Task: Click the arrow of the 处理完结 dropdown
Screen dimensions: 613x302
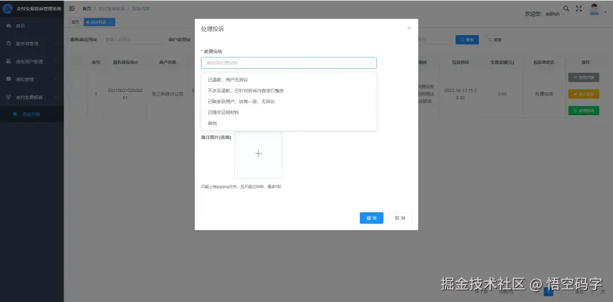Action: click(371, 63)
